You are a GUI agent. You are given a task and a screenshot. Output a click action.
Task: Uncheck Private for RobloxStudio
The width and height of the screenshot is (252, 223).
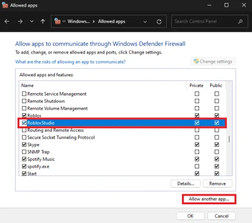(197, 123)
